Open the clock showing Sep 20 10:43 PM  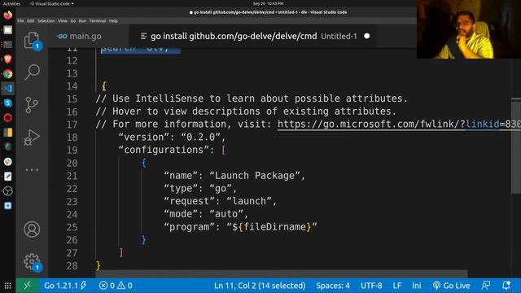(x=268, y=3)
